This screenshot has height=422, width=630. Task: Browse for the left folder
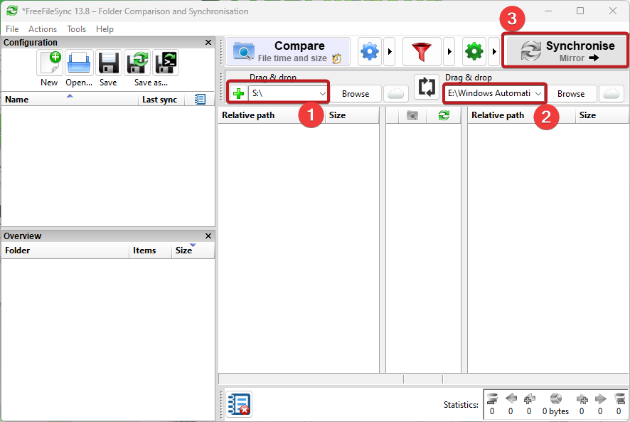pos(356,94)
